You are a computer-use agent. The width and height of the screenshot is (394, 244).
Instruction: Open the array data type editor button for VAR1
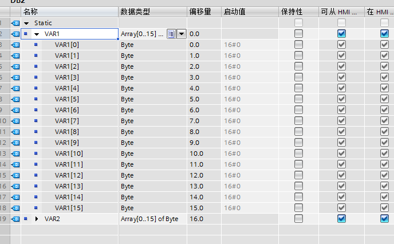(x=171, y=34)
